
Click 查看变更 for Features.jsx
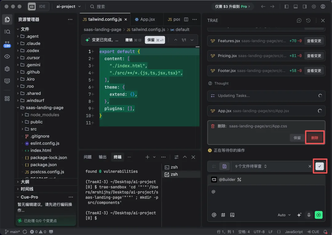[x=314, y=41]
